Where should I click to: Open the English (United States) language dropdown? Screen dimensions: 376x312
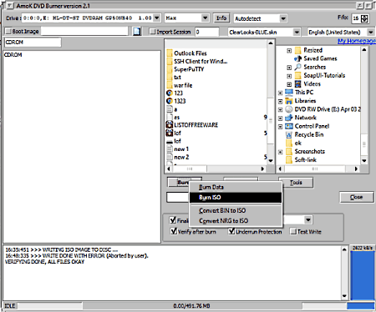[371, 33]
